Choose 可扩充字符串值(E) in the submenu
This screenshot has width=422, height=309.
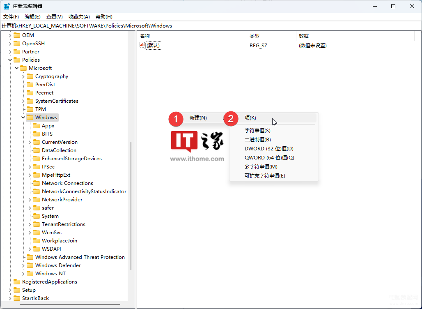coord(274,175)
